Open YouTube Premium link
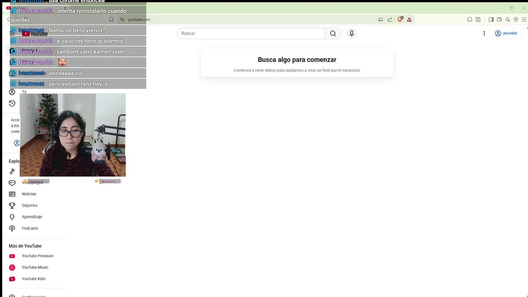528x297 pixels. click(x=38, y=256)
